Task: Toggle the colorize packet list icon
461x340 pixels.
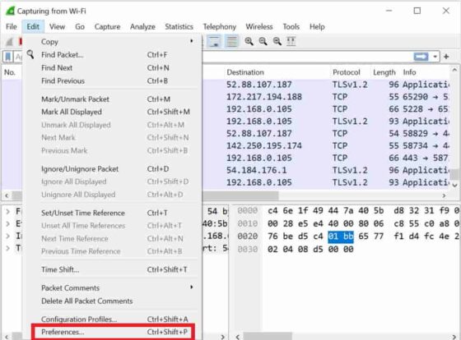Action: click(x=231, y=41)
